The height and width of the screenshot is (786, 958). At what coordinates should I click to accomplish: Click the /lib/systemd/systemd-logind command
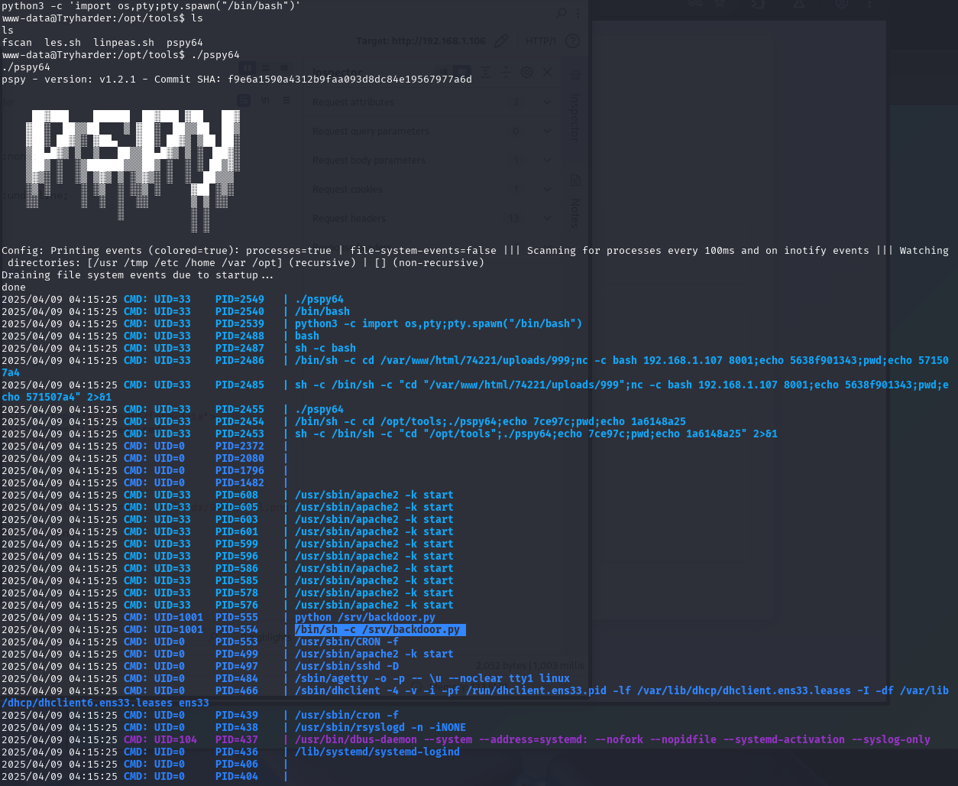click(377, 752)
